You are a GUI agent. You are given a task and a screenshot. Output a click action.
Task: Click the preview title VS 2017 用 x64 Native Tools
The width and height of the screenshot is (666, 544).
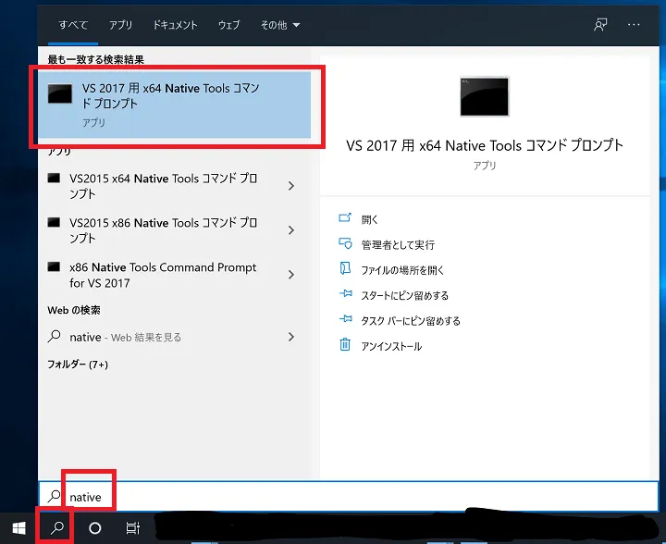tap(484, 145)
